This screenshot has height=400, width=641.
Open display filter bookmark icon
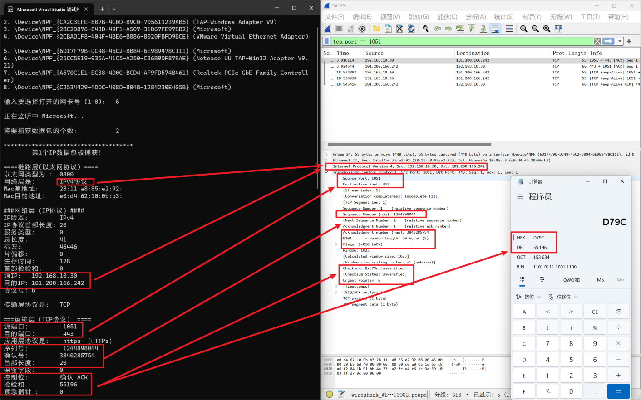[x=326, y=41]
